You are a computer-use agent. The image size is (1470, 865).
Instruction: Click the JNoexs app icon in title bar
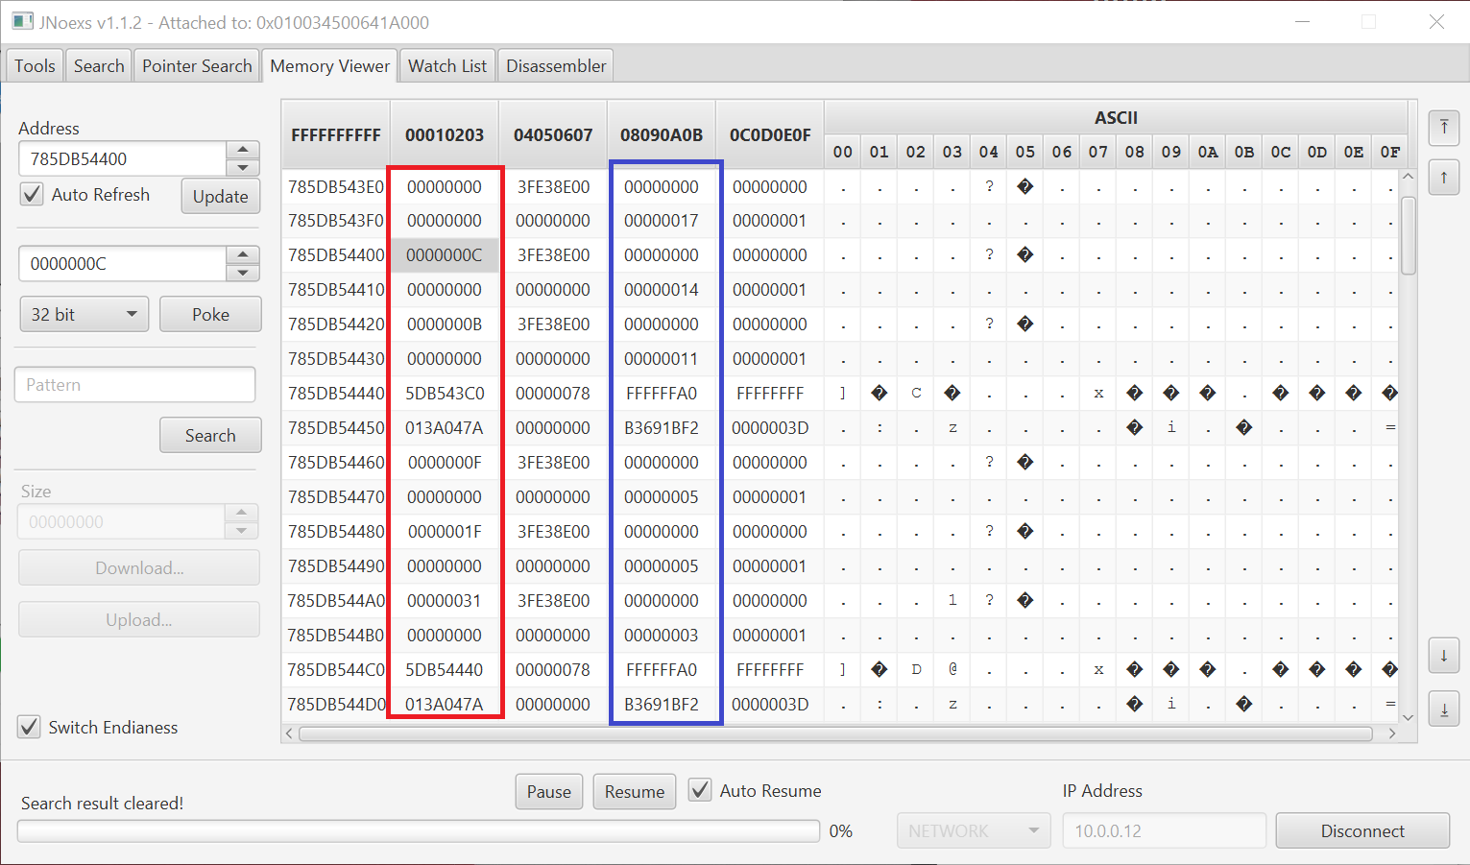coord(22,21)
